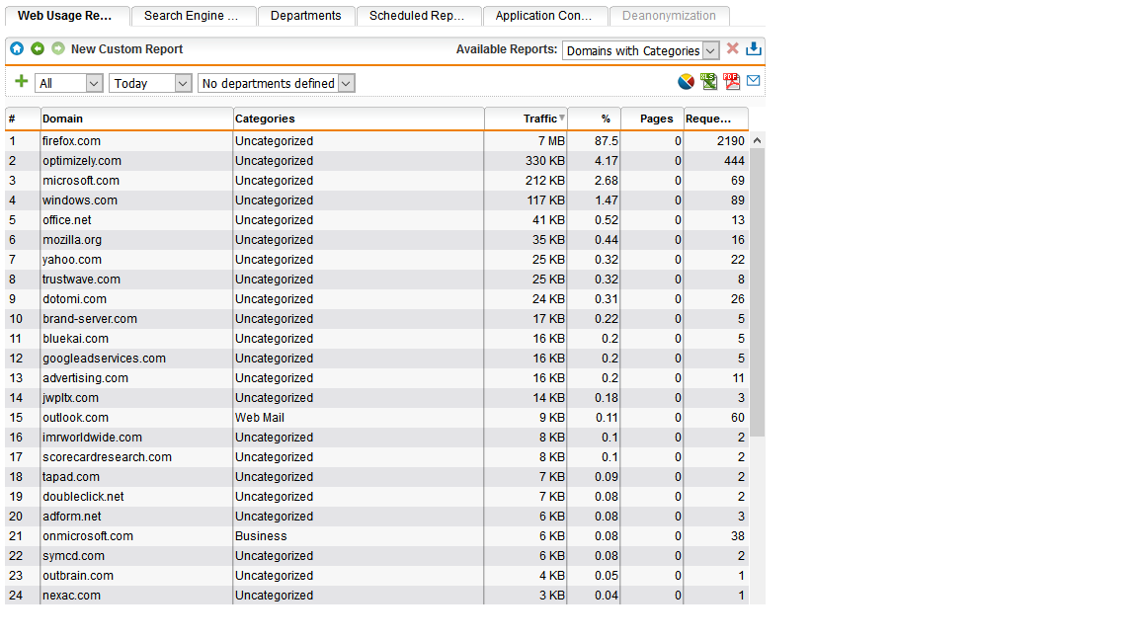The width and height of the screenshot is (1138, 640).
Task: Open Scheduled Reports tab
Action: tap(419, 16)
